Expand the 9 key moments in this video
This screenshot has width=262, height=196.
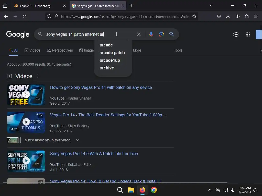77,140
